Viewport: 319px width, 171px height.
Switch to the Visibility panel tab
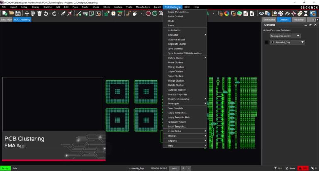pos(299,19)
